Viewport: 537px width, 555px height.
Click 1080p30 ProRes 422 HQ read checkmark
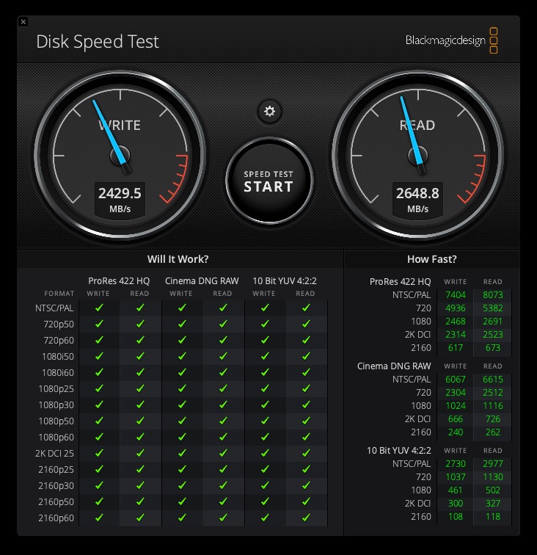click(x=140, y=405)
